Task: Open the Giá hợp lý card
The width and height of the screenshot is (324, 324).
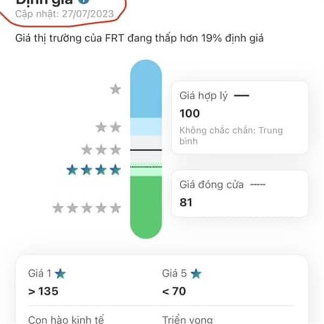Action: tap(240, 118)
